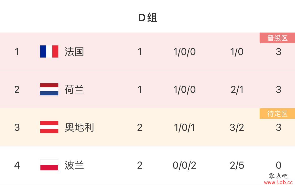Image resolution: width=295 pixels, height=185 pixels.
Task: Click Poland's 0/0/2 record
Action: (184, 166)
